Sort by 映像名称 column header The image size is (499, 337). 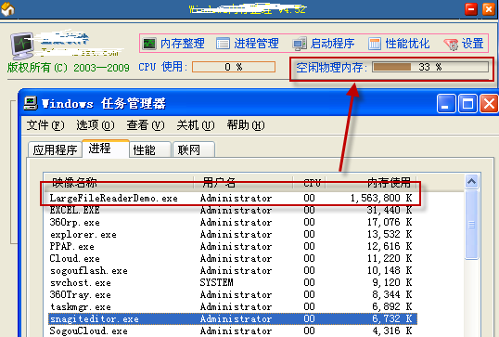[x=119, y=183]
